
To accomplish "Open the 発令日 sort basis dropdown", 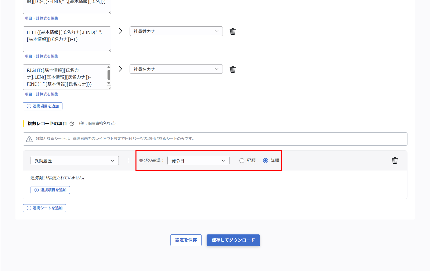I will pyautogui.click(x=198, y=160).
